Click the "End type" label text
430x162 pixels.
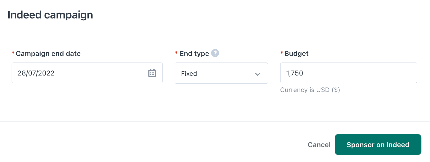click(x=194, y=53)
